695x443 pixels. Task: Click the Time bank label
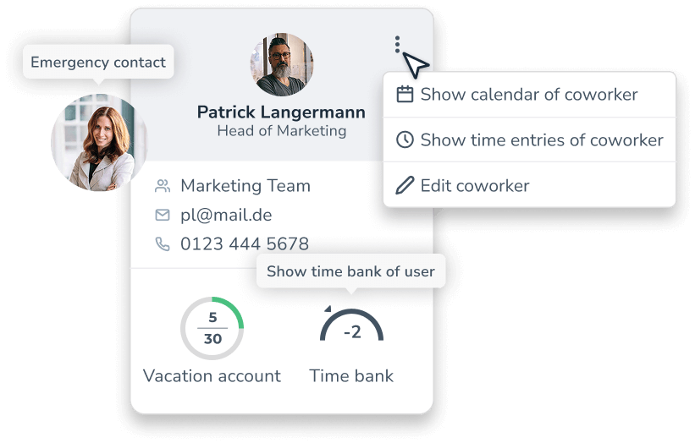pyautogui.click(x=351, y=376)
